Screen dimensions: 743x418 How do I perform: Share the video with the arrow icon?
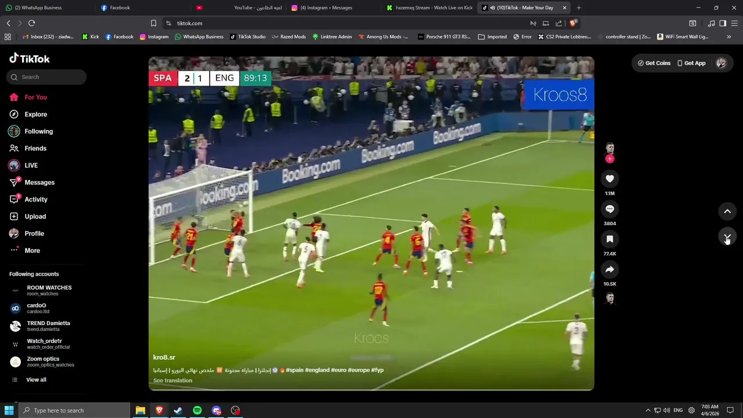pyautogui.click(x=609, y=269)
